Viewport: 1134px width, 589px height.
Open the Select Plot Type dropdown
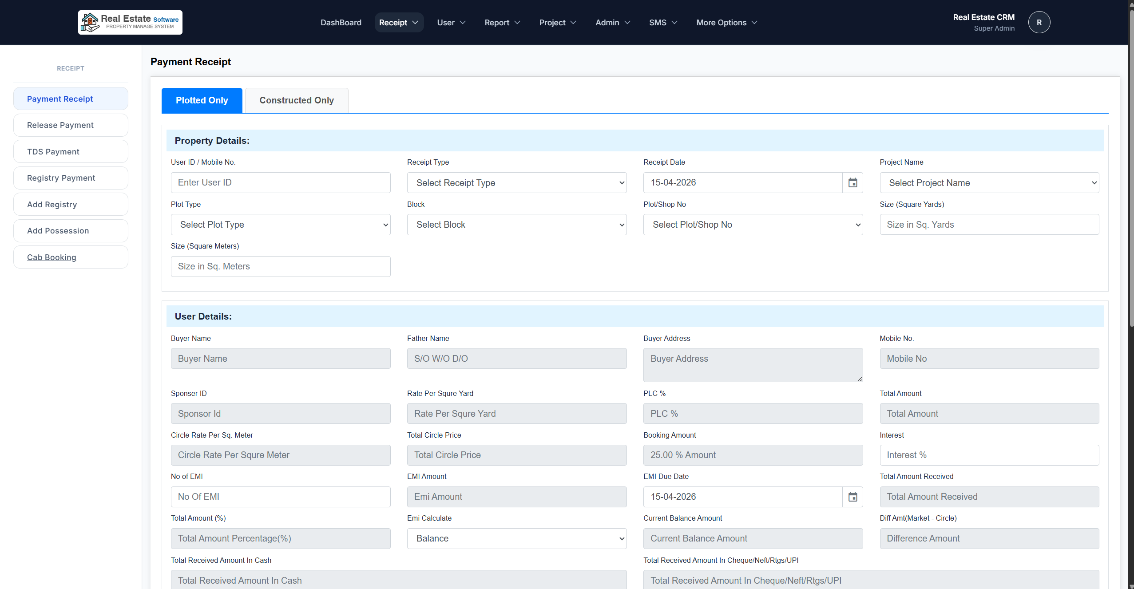[x=280, y=225]
